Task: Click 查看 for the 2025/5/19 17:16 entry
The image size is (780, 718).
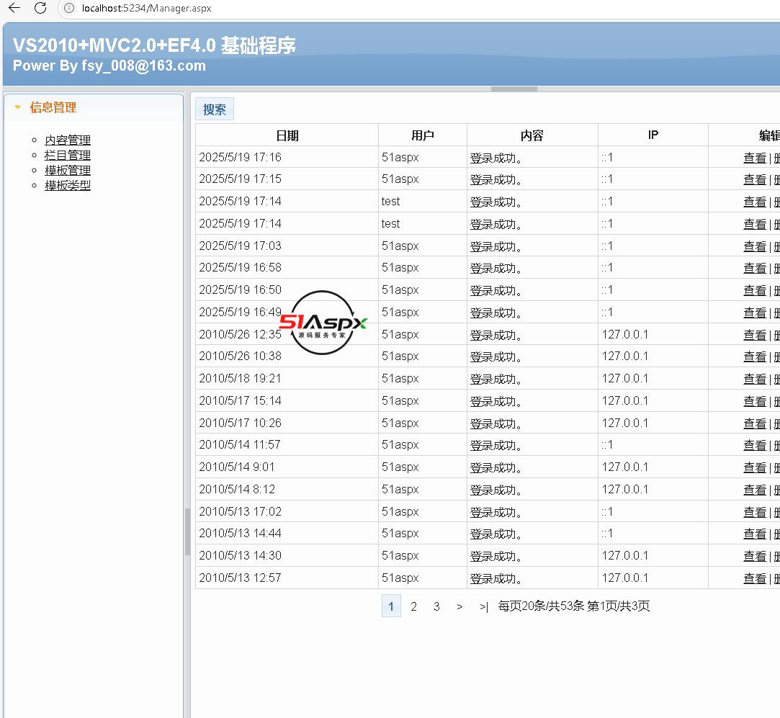Action: pyautogui.click(x=754, y=158)
